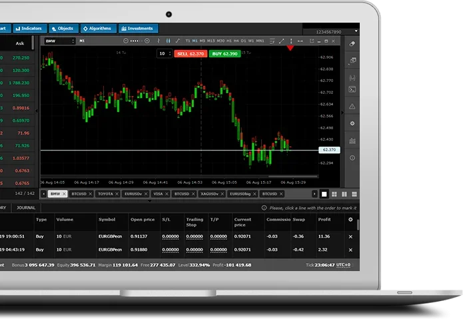Select the M30 timeframe
463x319 pixels.
click(x=221, y=41)
